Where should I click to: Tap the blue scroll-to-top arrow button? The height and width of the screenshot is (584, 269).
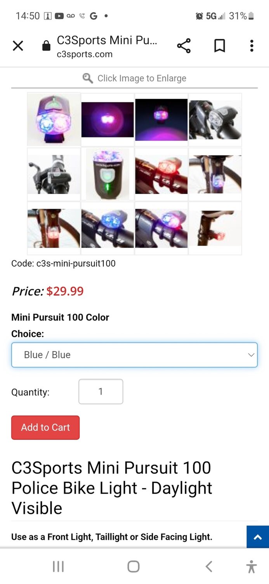click(258, 537)
